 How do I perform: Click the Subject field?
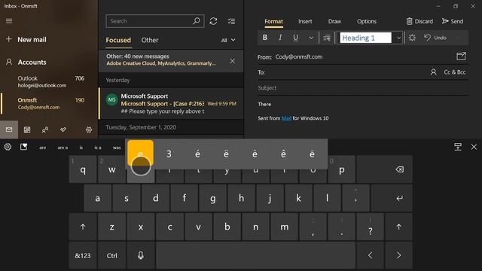(363, 88)
